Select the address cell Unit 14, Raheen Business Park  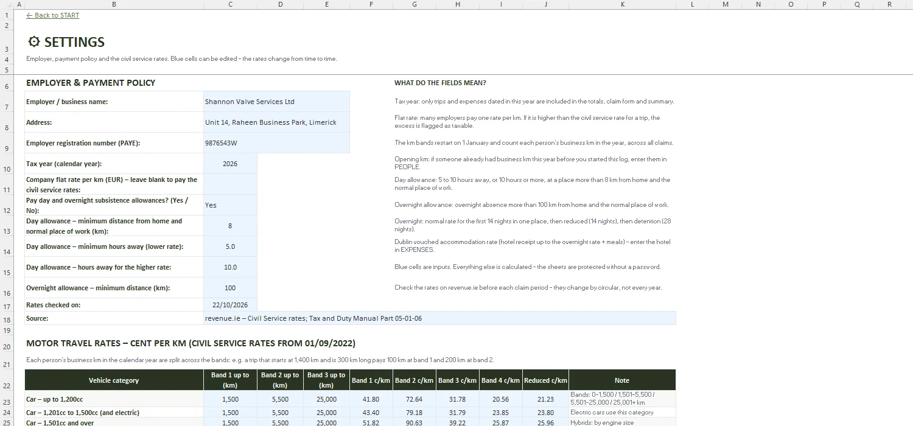[x=277, y=122]
